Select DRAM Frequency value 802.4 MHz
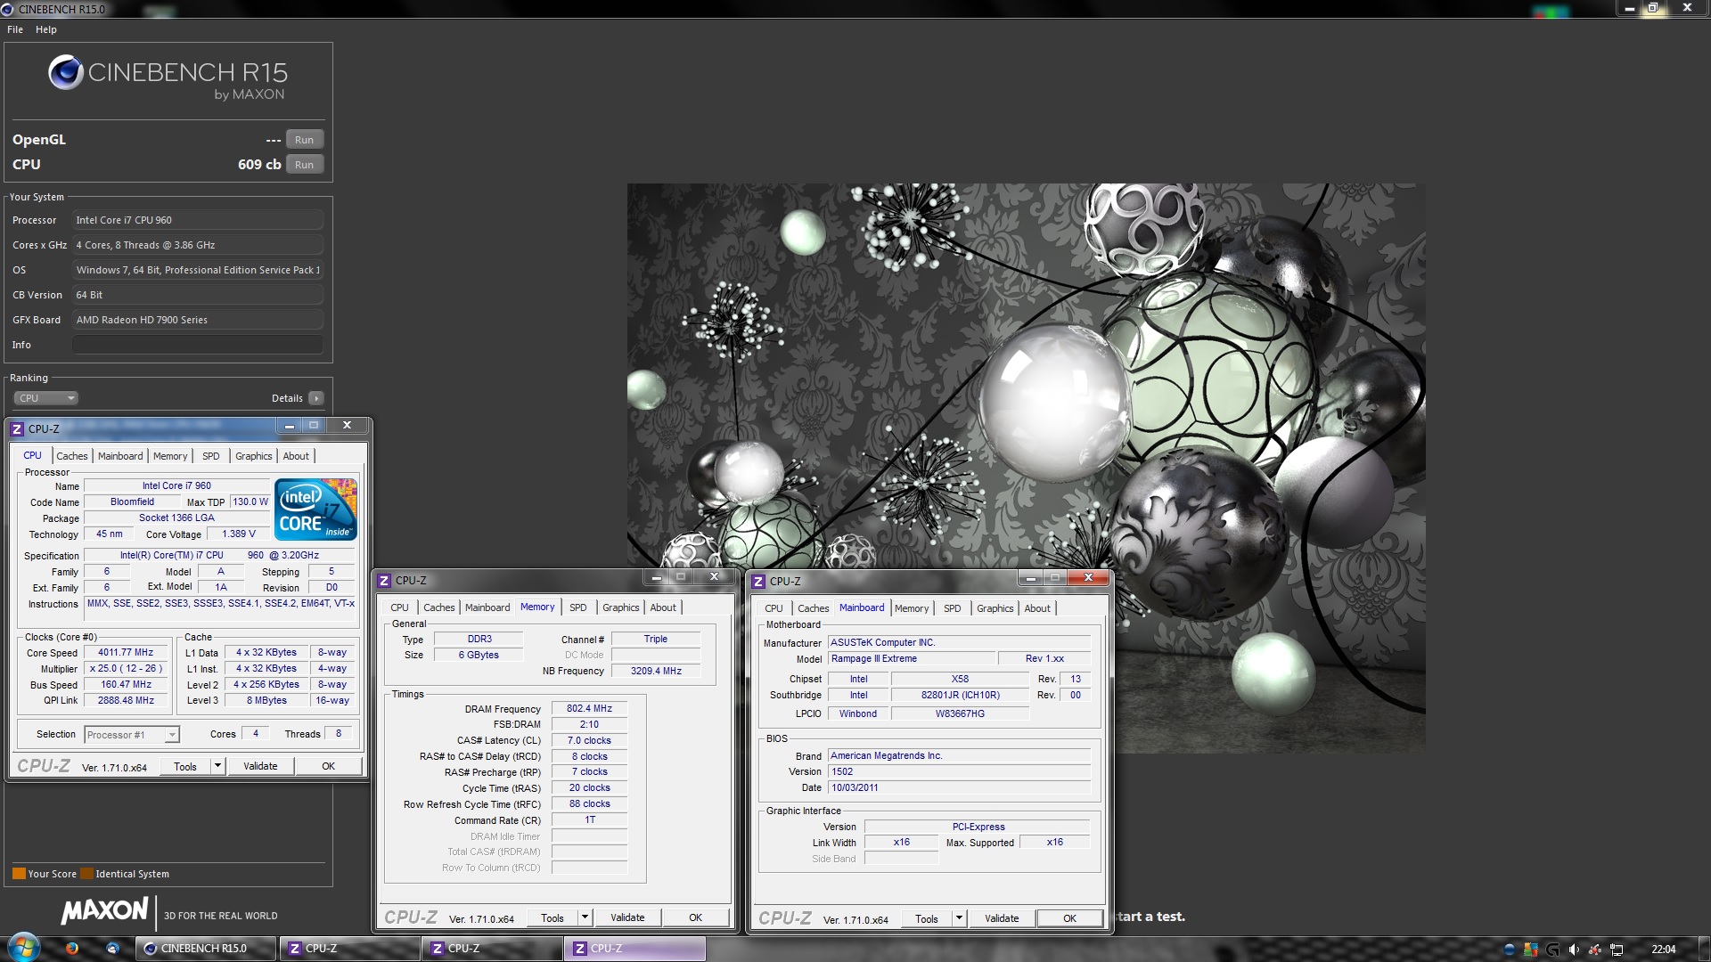The height and width of the screenshot is (962, 1711). 589,709
